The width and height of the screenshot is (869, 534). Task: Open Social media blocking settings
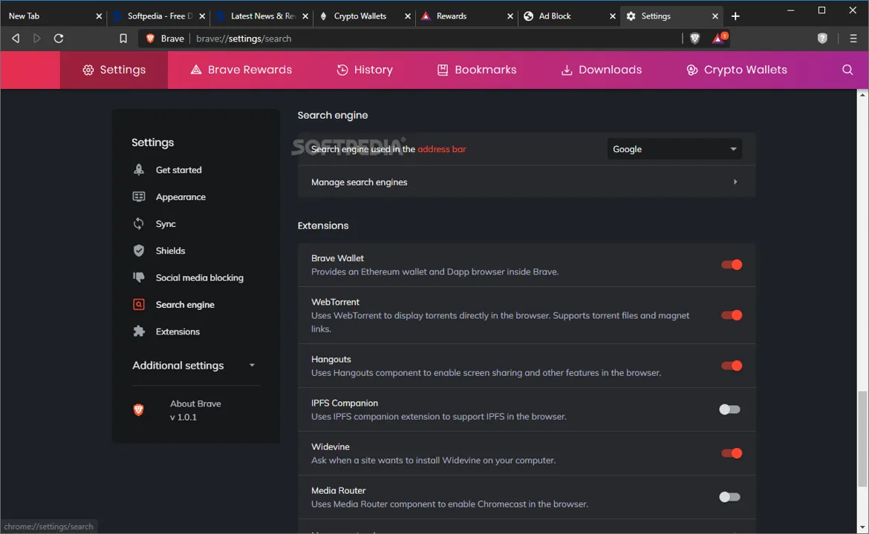200,278
